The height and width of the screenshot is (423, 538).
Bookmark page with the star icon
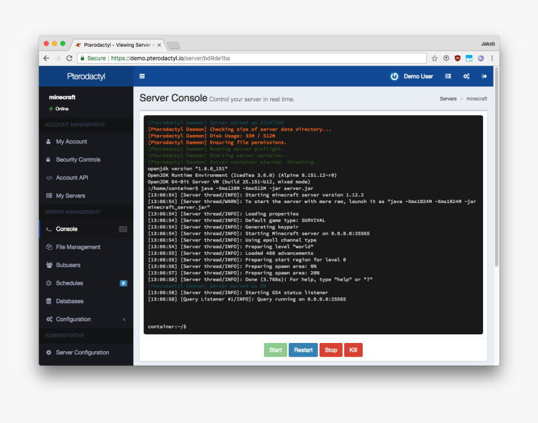point(434,58)
